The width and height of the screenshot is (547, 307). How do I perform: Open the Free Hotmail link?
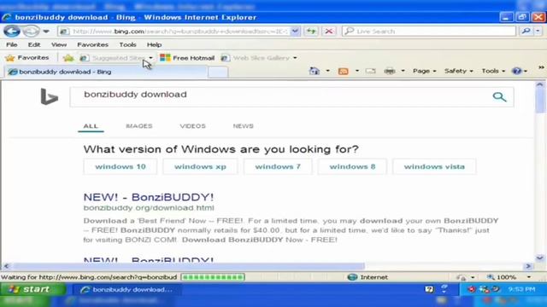(187, 58)
